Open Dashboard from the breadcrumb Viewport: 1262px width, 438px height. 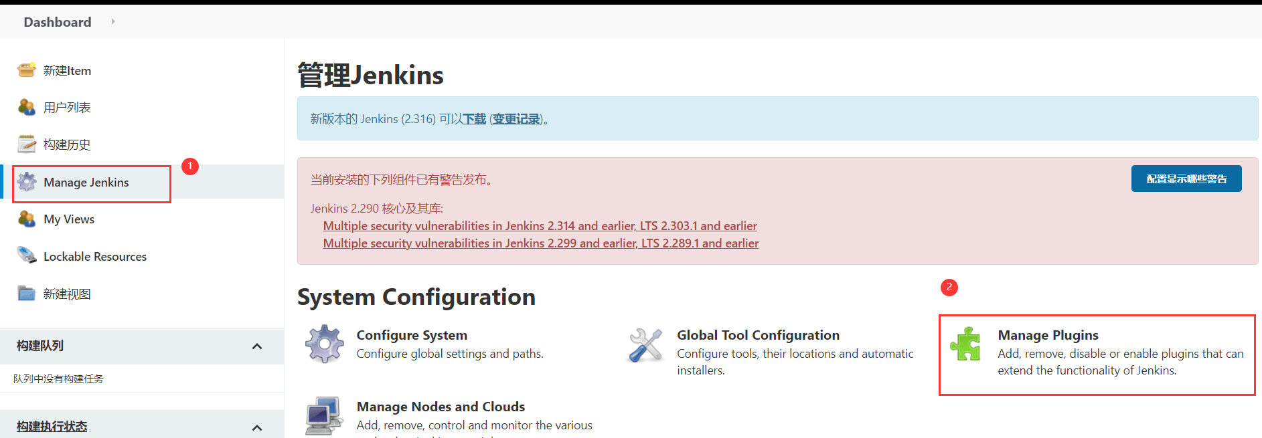(58, 22)
